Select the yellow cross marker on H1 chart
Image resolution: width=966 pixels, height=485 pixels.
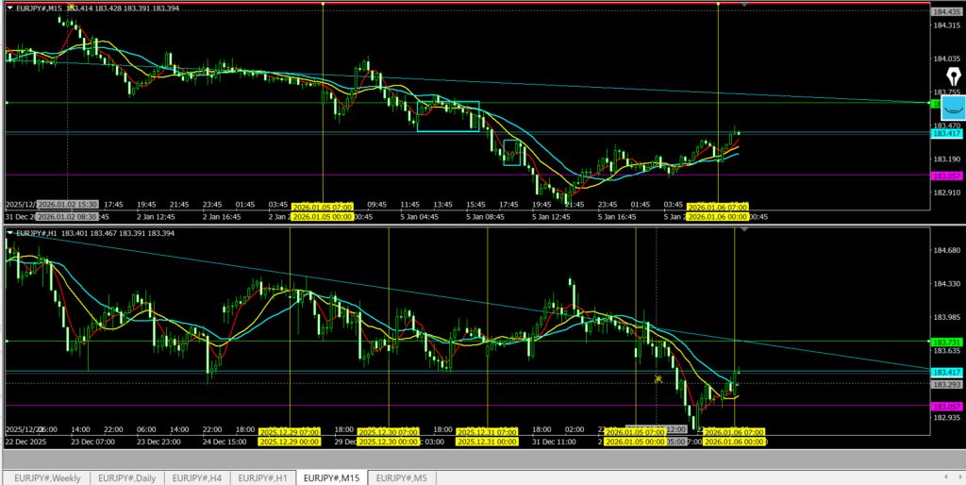658,379
